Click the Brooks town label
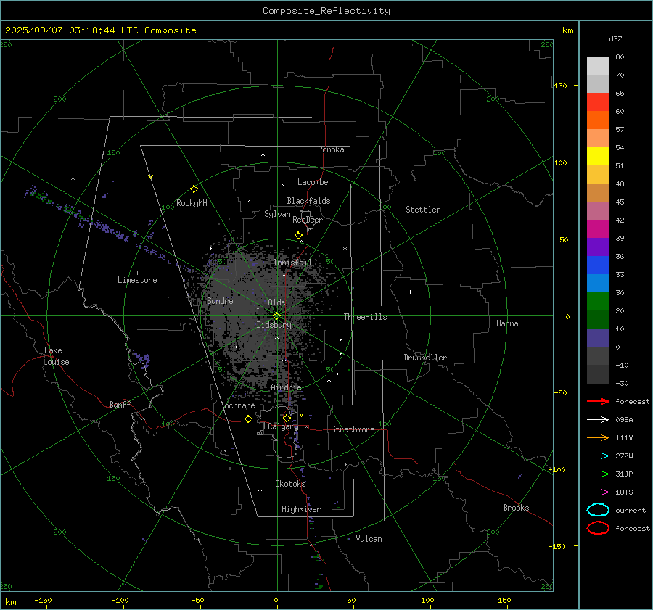Viewport: 653px width, 610px height. [516, 508]
